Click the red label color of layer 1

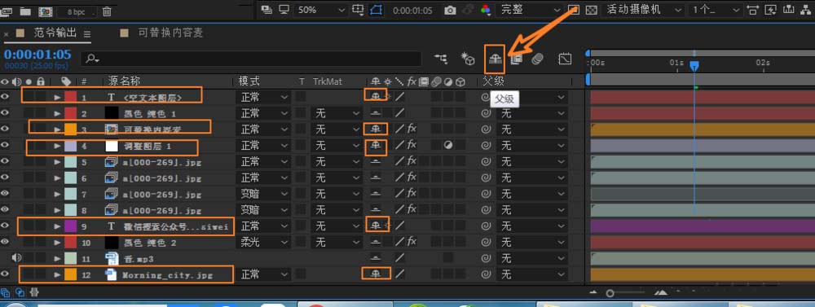click(x=71, y=97)
